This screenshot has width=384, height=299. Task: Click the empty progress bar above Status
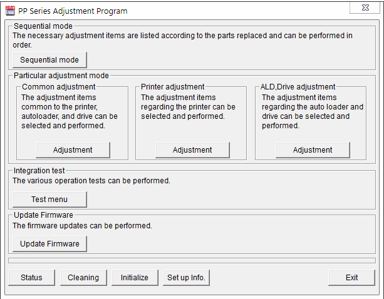[x=192, y=260]
